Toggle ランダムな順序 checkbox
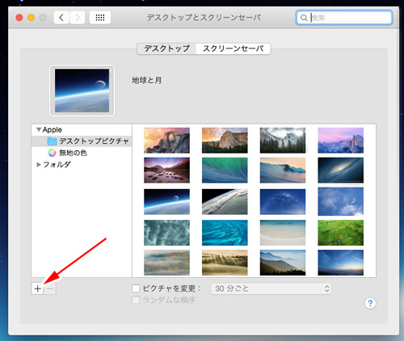Viewport: 404px width, 341px height. tap(136, 300)
